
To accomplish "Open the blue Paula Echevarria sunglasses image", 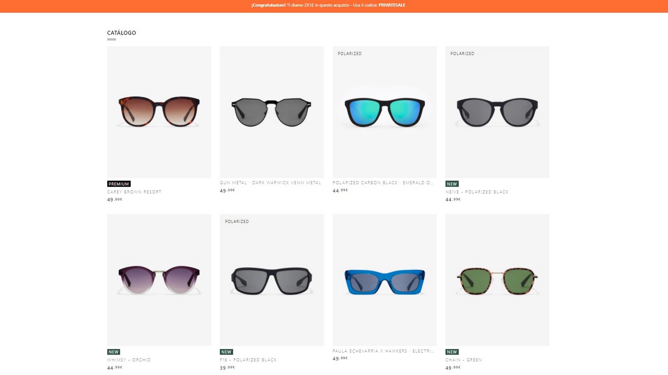I will [x=384, y=280].
